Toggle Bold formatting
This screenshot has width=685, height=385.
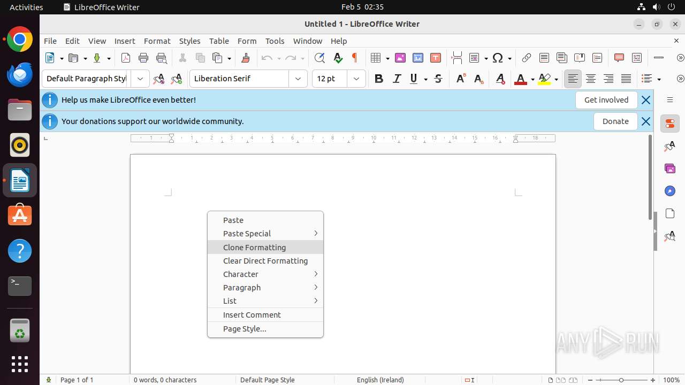click(379, 79)
